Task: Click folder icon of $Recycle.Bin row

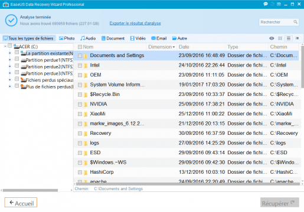Action: pos(86,95)
